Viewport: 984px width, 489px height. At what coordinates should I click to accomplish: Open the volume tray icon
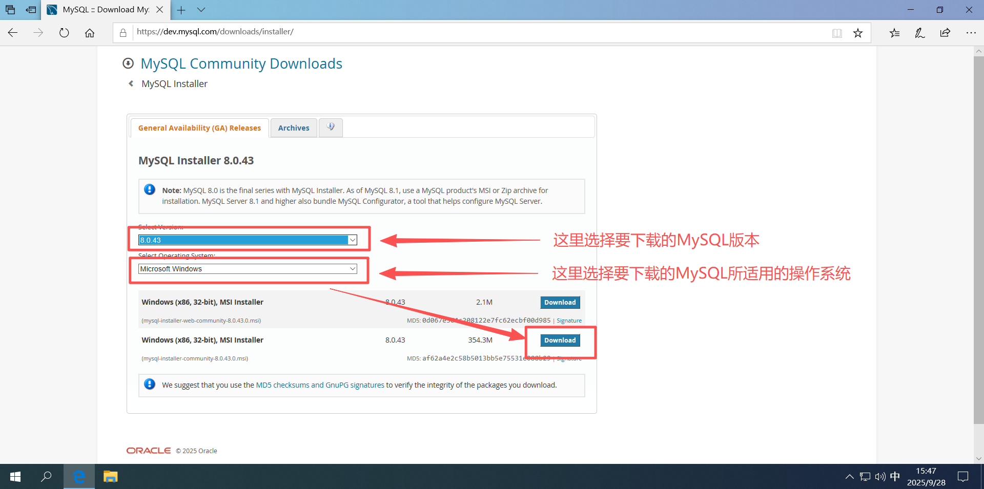click(880, 477)
